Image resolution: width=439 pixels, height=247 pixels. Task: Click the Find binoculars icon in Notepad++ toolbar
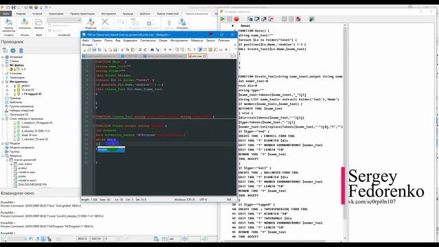pos(152,49)
